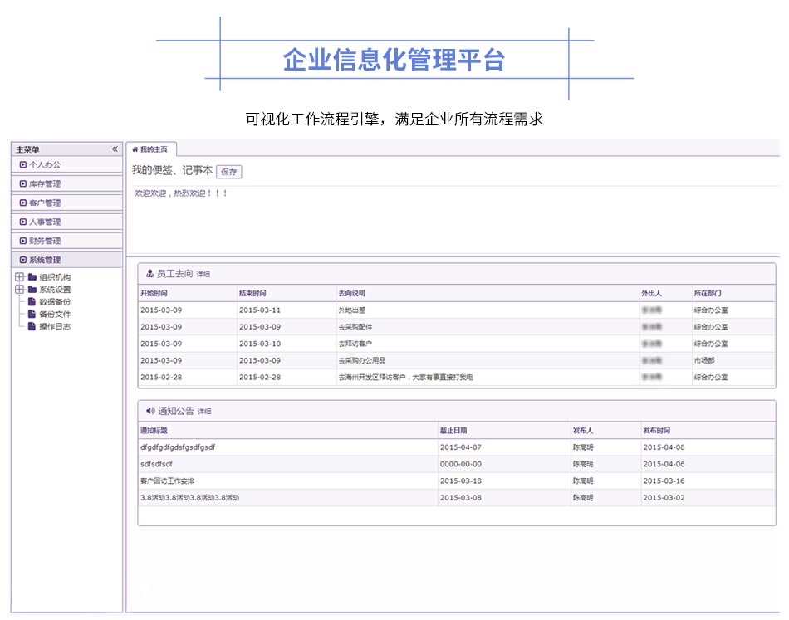Open the 客户管理 menu section
This screenshot has width=789, height=620.
pyautogui.click(x=66, y=203)
